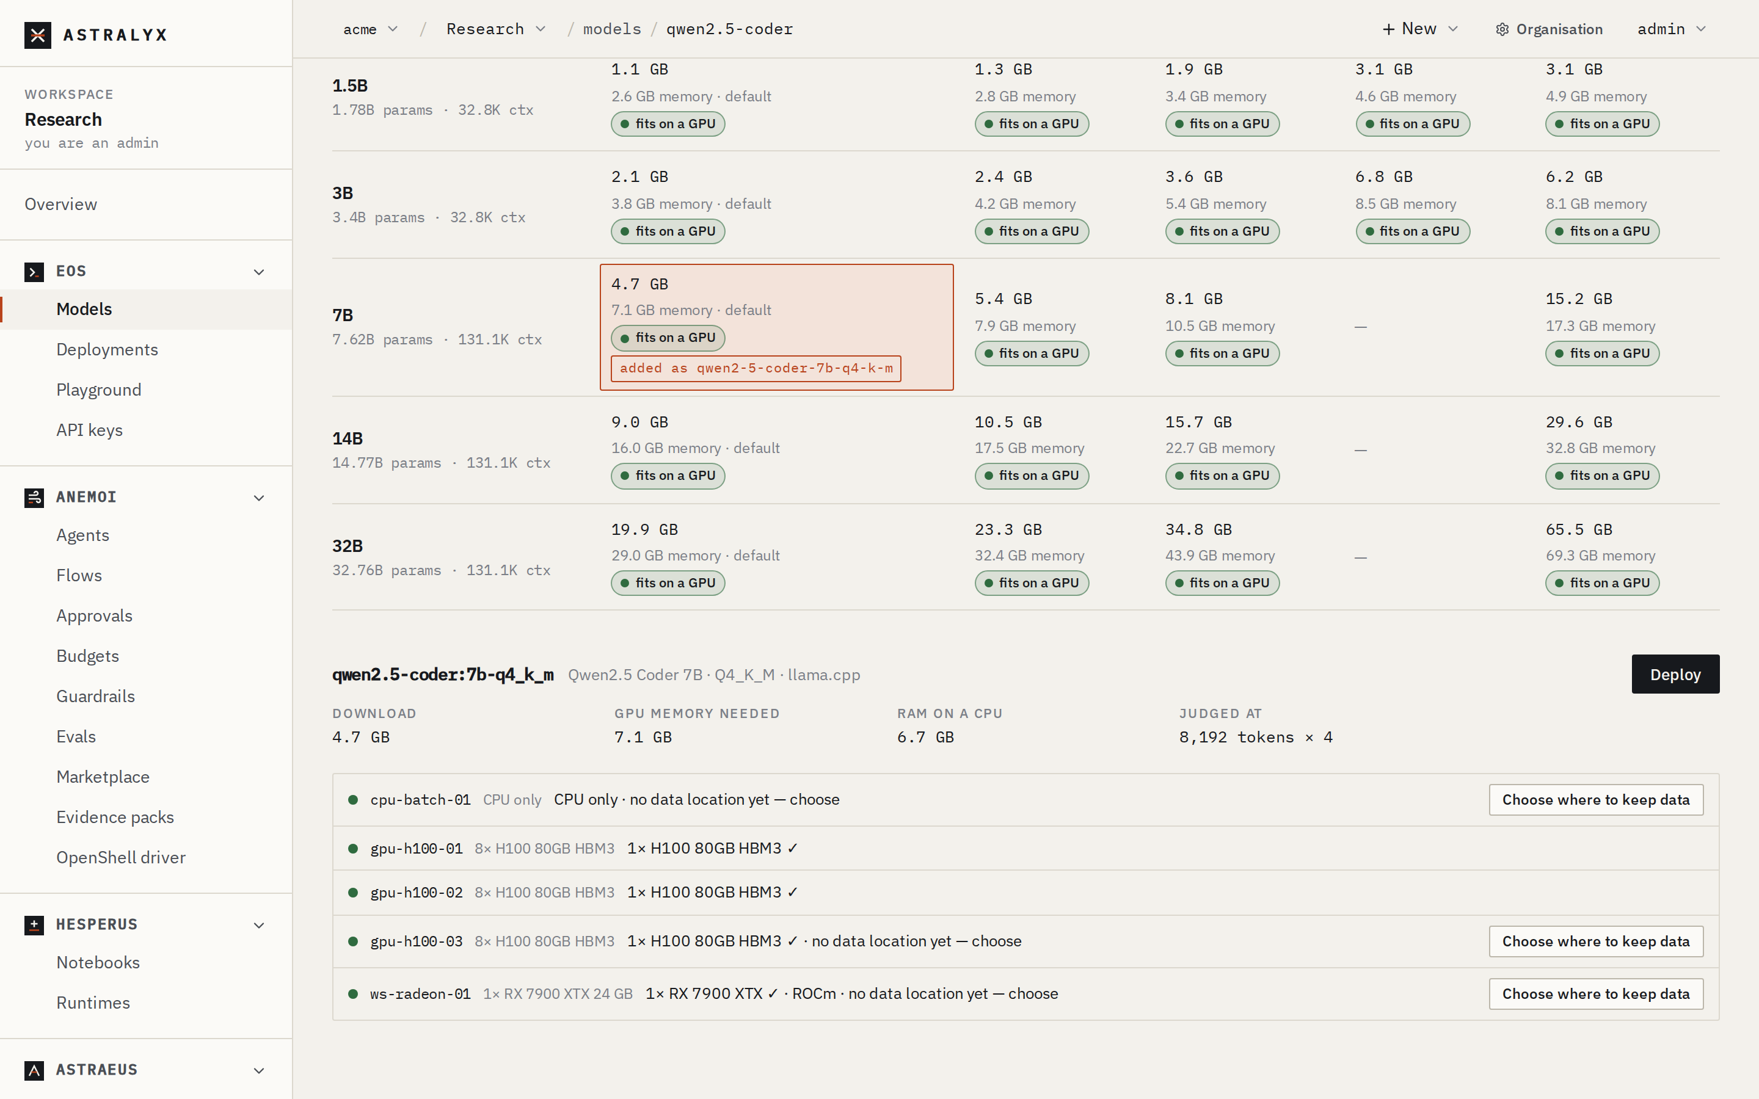Click the 'added as qwen2-5-coder-7b-q4-k-m' tag
This screenshot has height=1099, width=1759.
coord(756,369)
